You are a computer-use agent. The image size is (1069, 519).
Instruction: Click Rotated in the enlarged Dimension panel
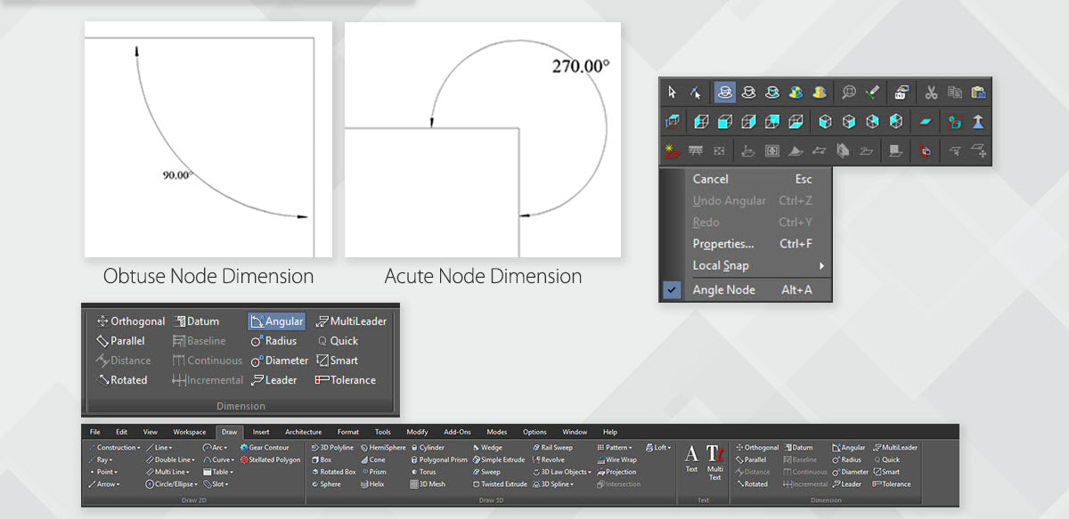[122, 380]
